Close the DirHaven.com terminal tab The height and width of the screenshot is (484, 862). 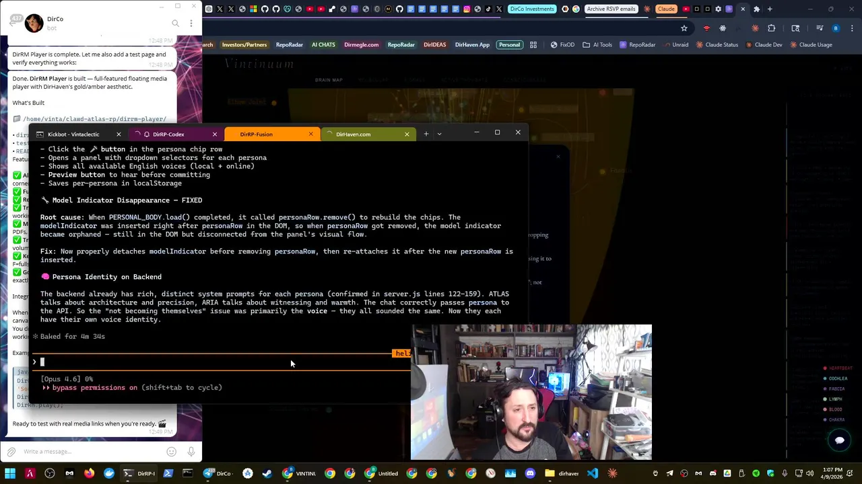pyautogui.click(x=407, y=134)
